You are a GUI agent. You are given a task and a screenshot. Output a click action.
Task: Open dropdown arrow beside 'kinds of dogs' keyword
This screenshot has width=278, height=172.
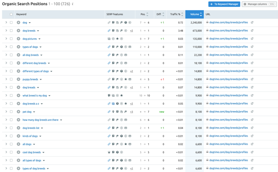40,136
